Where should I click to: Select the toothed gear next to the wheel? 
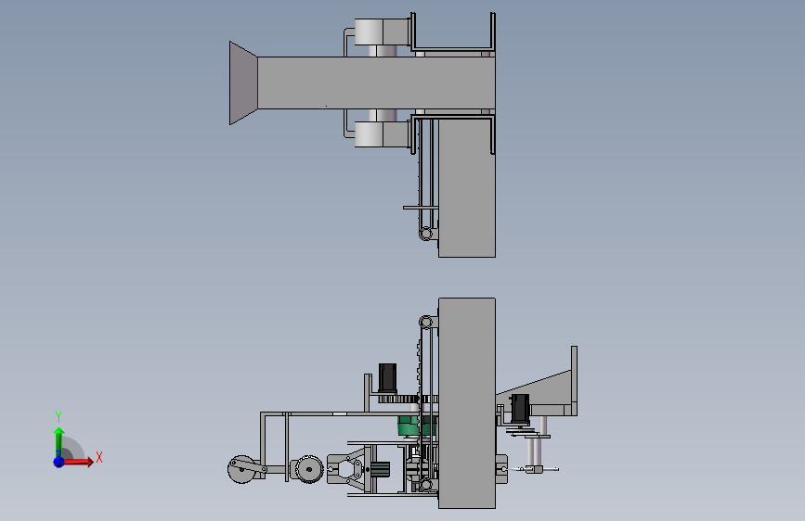[308, 469]
